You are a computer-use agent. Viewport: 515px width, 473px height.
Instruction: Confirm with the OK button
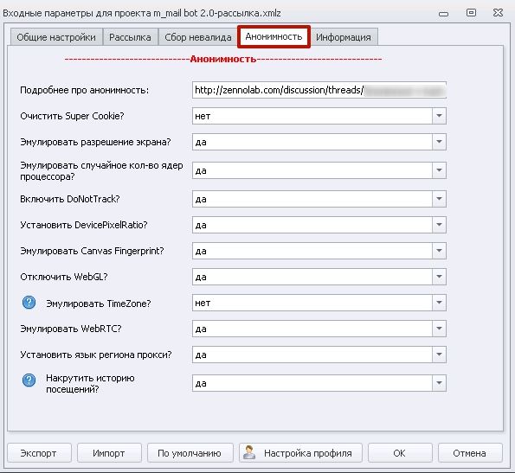point(400,453)
